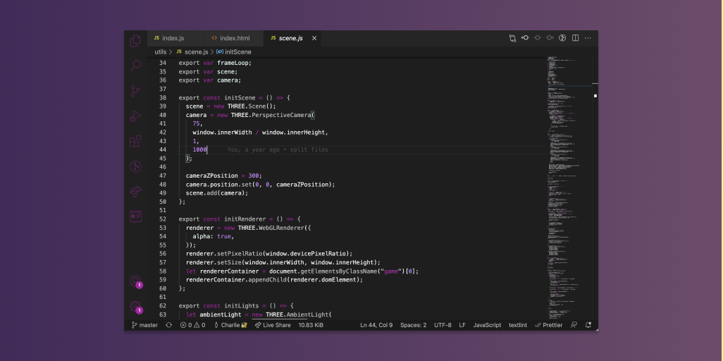Click the 10.83 KiB file size
The image size is (723, 361).
point(311,325)
